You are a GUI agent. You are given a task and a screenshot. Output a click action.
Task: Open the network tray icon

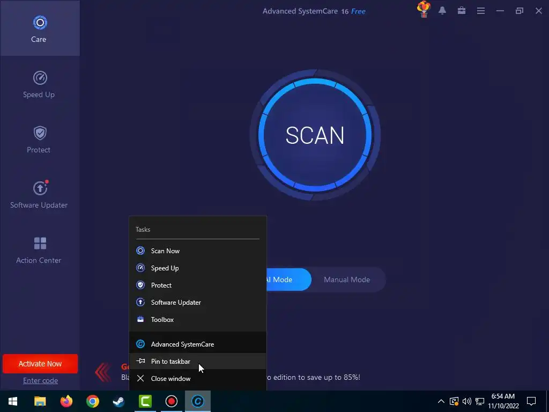pos(480,401)
